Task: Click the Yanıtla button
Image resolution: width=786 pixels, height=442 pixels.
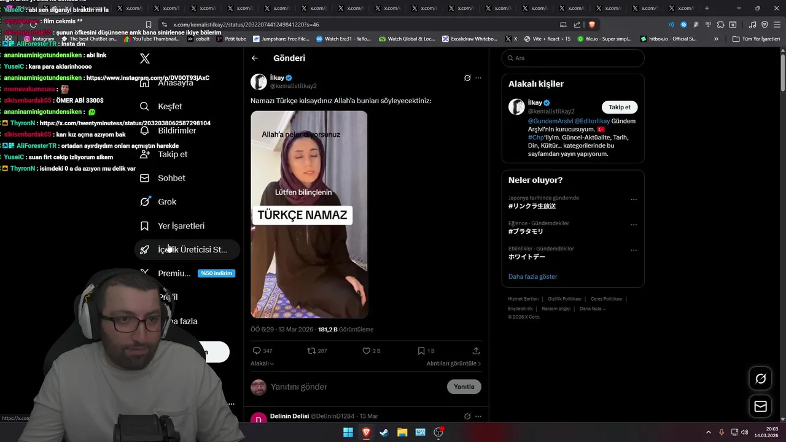Action: coord(464,387)
